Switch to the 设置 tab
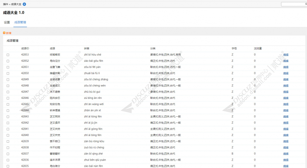307x168 pixels. pyautogui.click(x=7, y=22)
